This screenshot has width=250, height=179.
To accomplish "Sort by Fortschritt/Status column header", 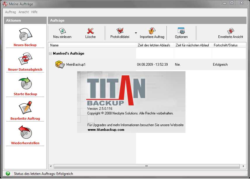I will pos(229,45).
